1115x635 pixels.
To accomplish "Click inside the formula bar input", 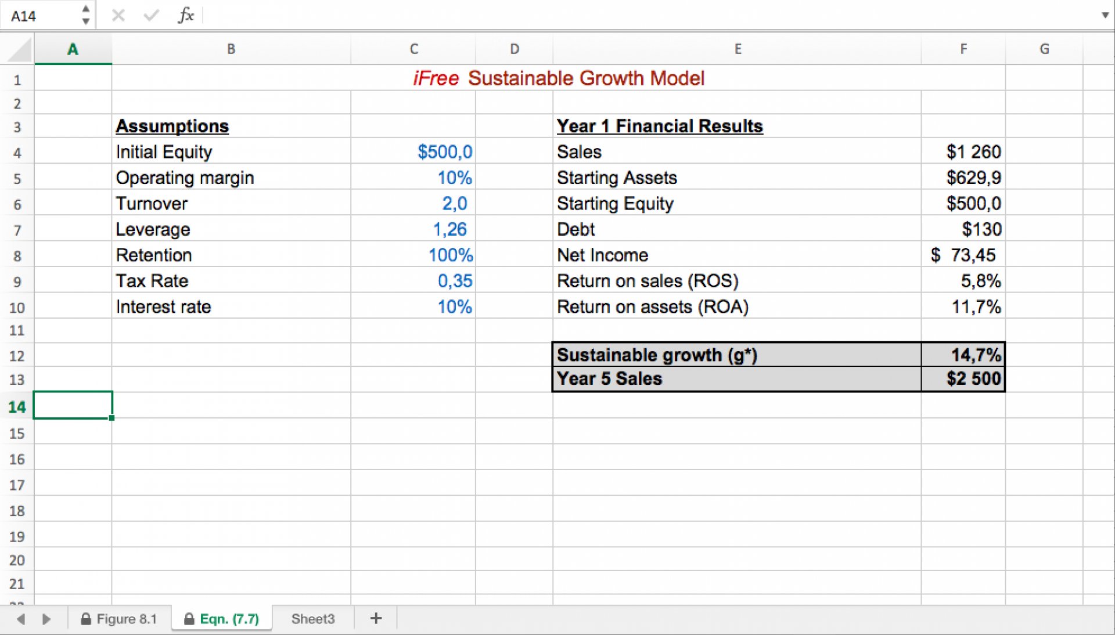I will [650, 15].
